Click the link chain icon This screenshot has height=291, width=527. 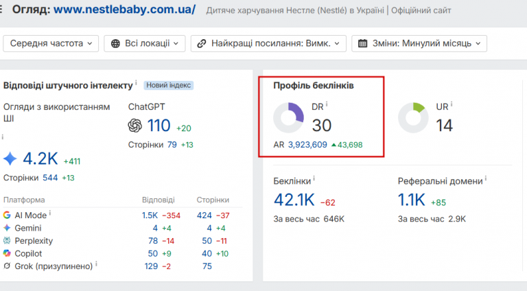(x=201, y=44)
